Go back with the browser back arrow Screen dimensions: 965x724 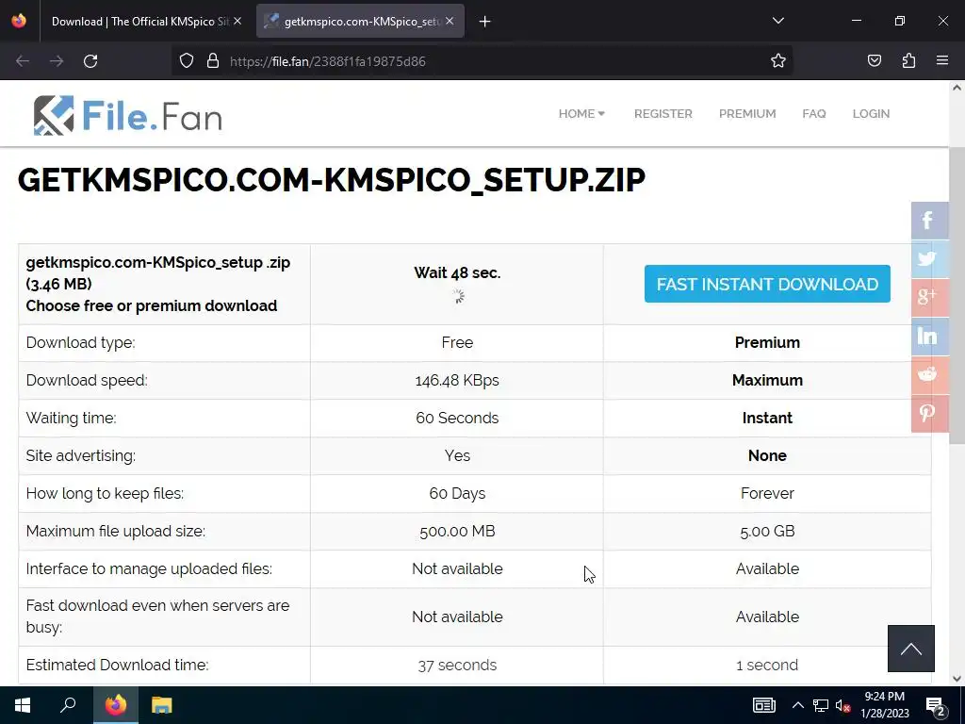pyautogui.click(x=23, y=61)
